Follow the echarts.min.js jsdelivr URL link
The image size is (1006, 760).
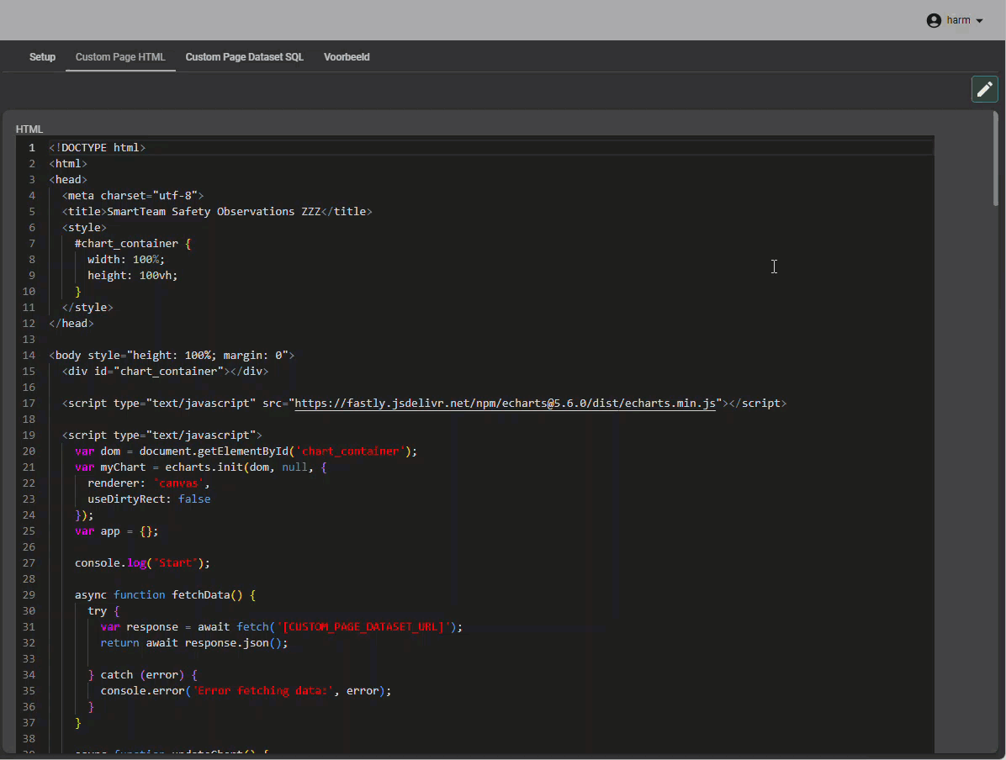click(x=505, y=404)
